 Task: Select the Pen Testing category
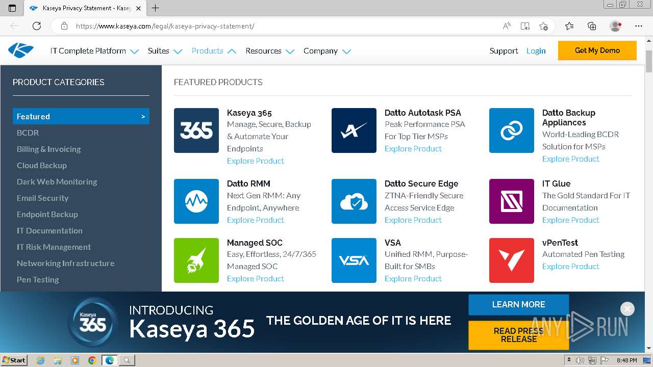[38, 279]
